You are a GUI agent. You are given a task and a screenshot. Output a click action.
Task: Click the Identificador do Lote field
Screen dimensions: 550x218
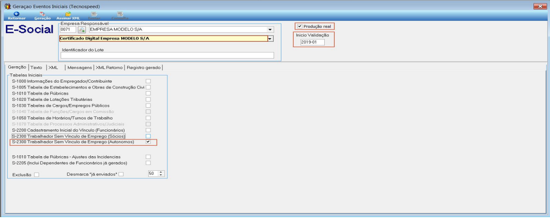point(167,55)
